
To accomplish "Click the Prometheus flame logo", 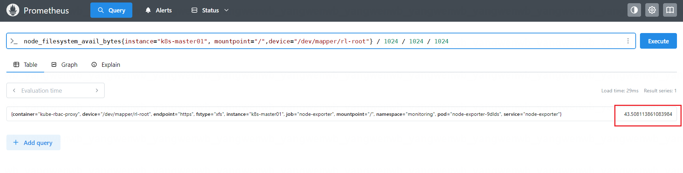I will pos(13,10).
